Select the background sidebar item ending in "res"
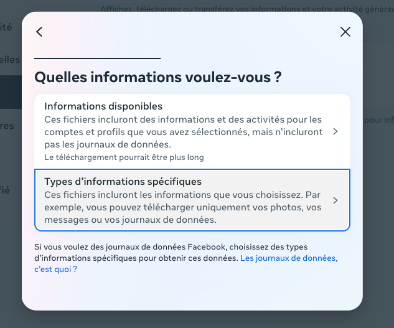394x328 pixels. pos(7,126)
